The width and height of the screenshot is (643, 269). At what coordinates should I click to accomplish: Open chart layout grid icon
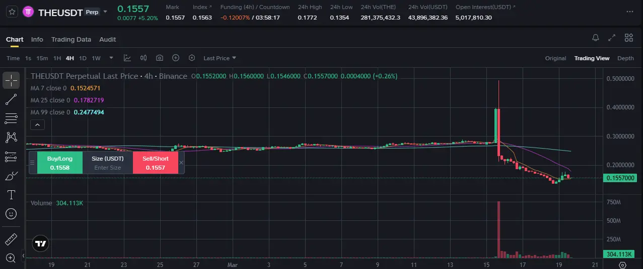point(628,38)
